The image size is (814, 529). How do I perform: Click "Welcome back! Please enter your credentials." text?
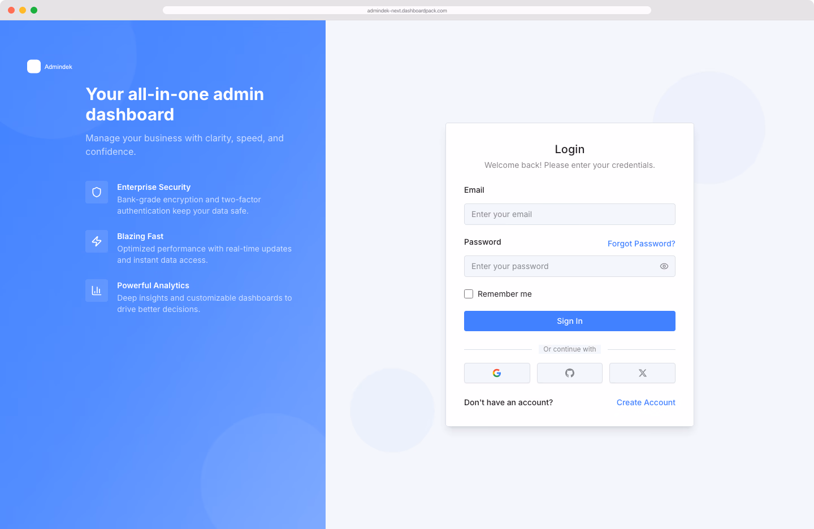click(570, 165)
